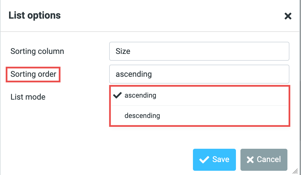Click the List mode label
Screen dimensions: 301x175
(x=28, y=97)
